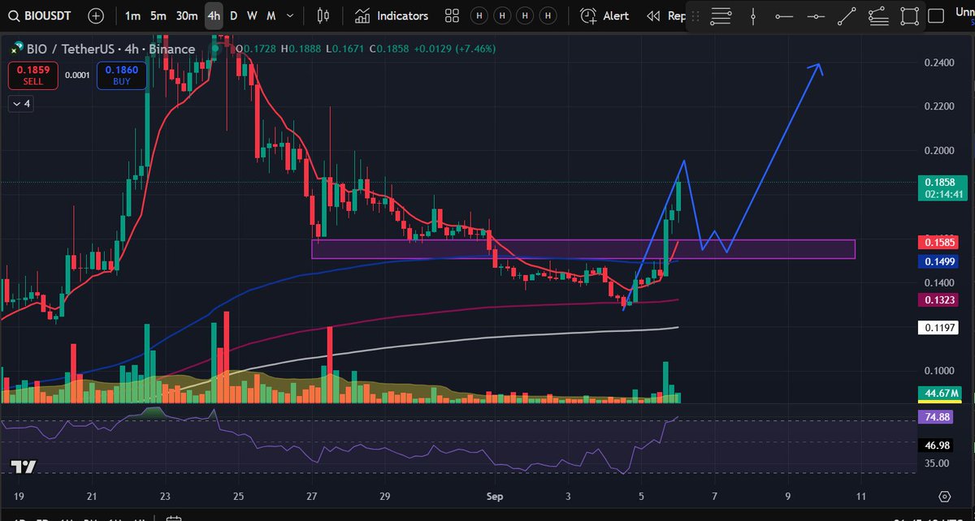This screenshot has height=521, width=975.
Task: Select the rectangle drawing tool with corner handles
Action: tap(910, 15)
